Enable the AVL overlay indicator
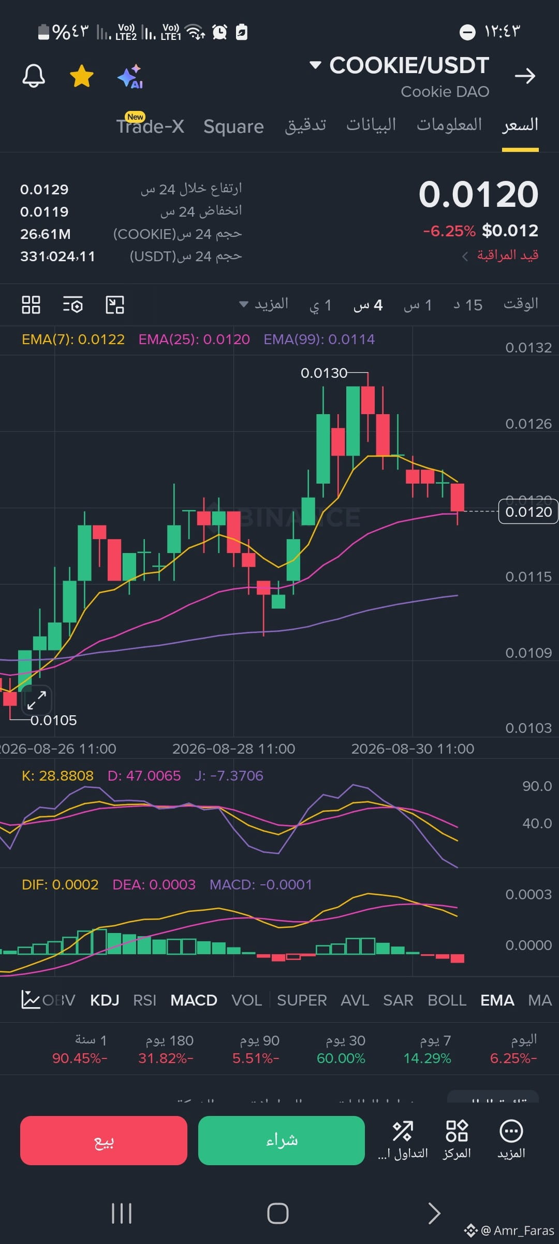Image resolution: width=559 pixels, height=1244 pixels. point(355,1000)
